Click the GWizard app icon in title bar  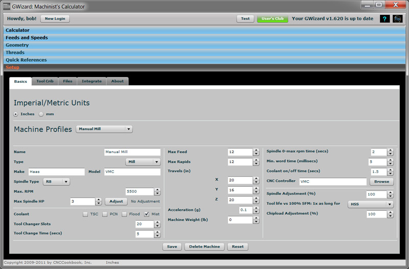tap(7, 7)
